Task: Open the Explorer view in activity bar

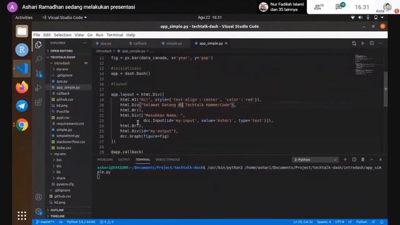Action: tap(39, 45)
